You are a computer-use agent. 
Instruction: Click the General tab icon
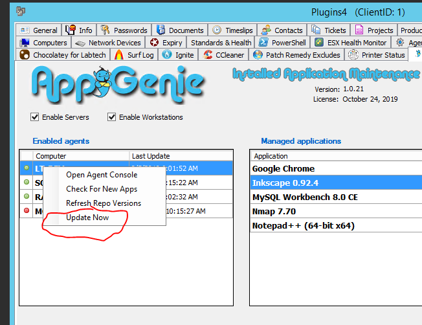[25, 30]
